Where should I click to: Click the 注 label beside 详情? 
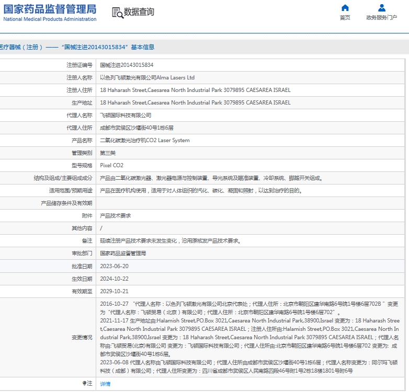point(87,383)
